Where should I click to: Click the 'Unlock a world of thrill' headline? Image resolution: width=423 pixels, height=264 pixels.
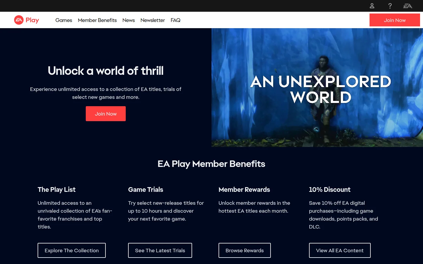pos(106,71)
